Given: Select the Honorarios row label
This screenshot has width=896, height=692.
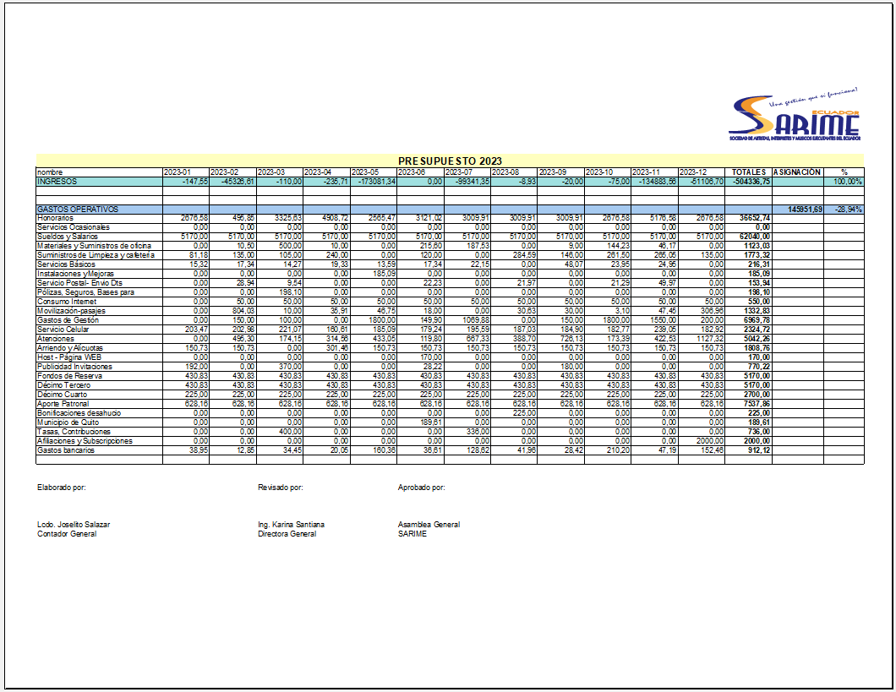Looking at the screenshot, I should coord(56,218).
